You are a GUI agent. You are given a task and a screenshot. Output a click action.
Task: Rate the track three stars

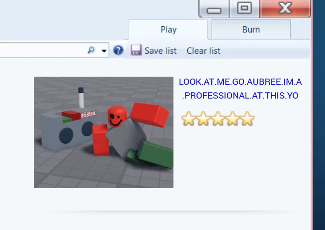218,119
